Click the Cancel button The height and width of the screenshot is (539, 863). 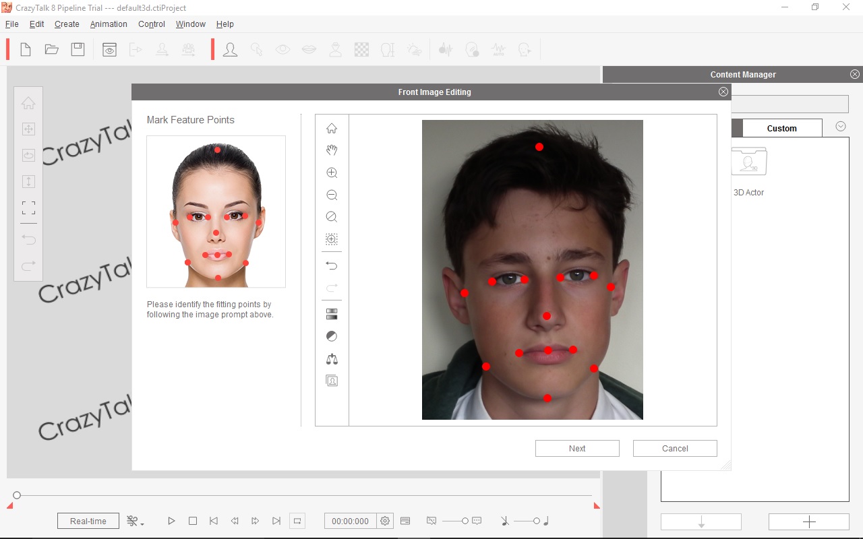click(675, 448)
